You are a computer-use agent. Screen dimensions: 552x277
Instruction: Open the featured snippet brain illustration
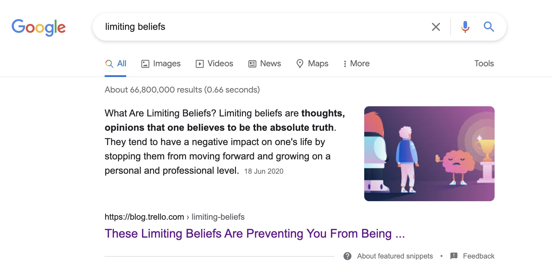point(429,154)
